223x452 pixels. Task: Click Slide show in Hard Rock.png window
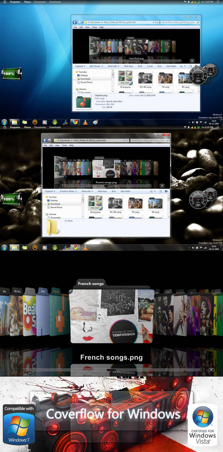tap(129, 66)
